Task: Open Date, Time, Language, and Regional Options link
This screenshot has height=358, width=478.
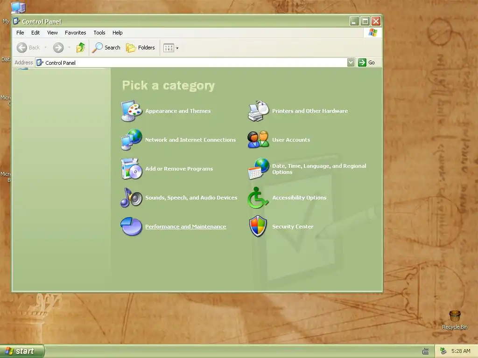Action: pyautogui.click(x=319, y=169)
